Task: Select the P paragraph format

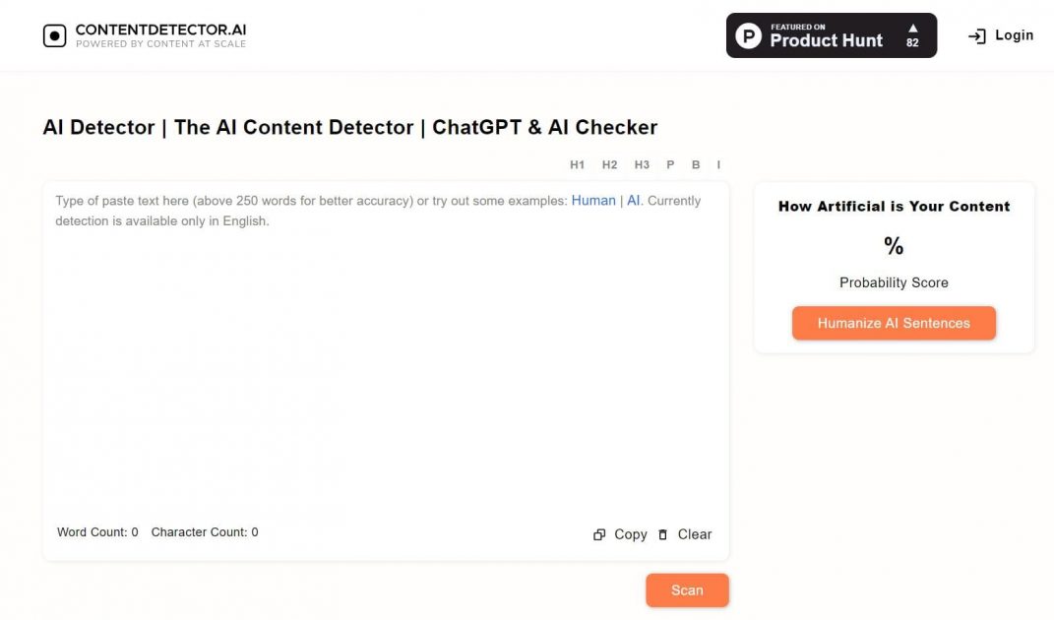Action: click(x=669, y=164)
